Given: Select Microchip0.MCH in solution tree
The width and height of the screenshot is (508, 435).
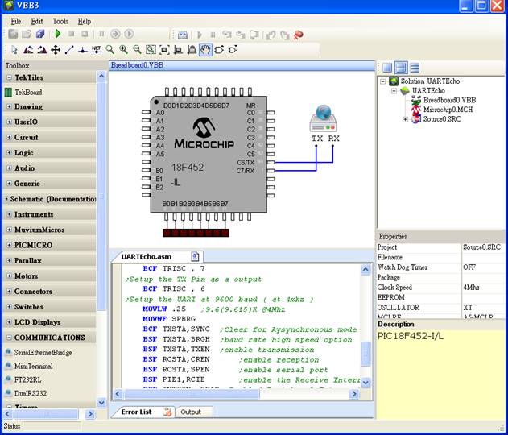Looking at the screenshot, I should click(x=448, y=110).
